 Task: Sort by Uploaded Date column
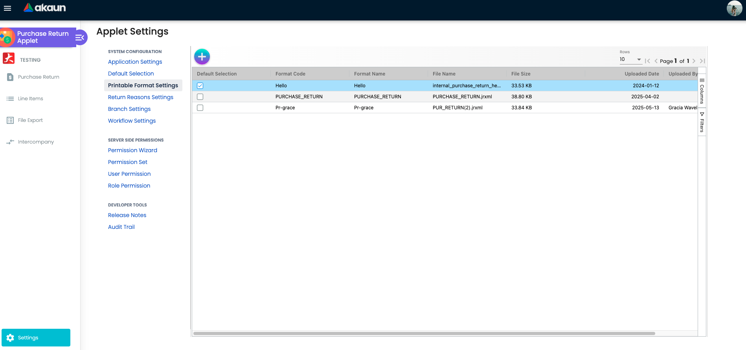point(642,74)
